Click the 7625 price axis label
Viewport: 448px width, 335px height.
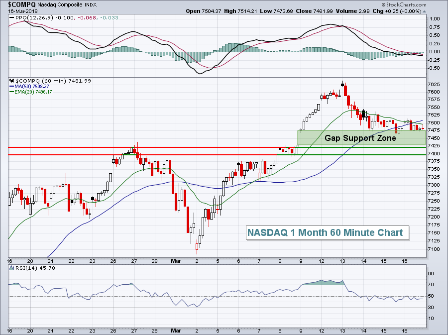coord(434,84)
